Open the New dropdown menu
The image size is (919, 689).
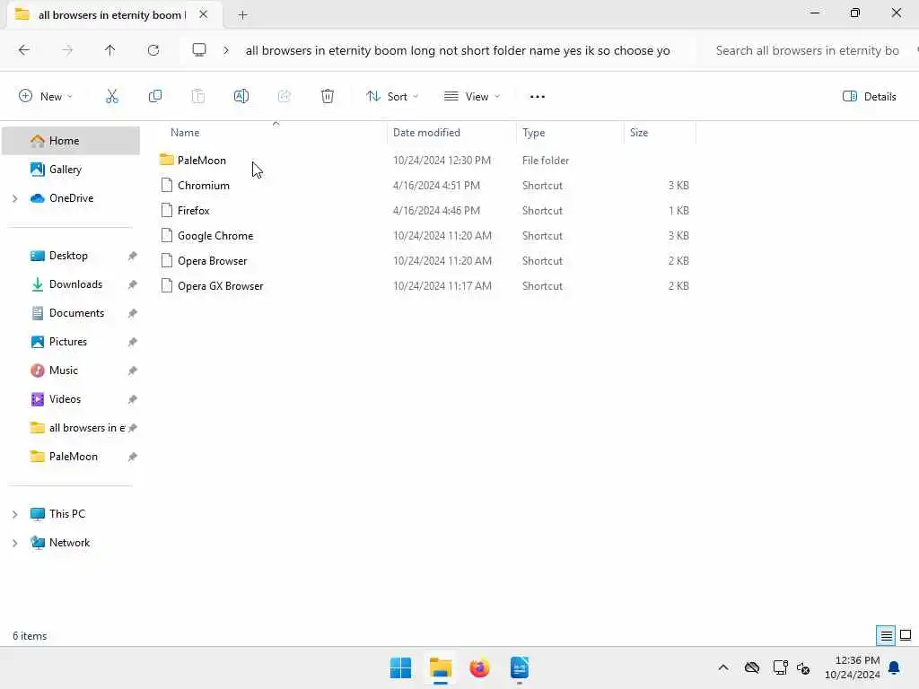[46, 97]
